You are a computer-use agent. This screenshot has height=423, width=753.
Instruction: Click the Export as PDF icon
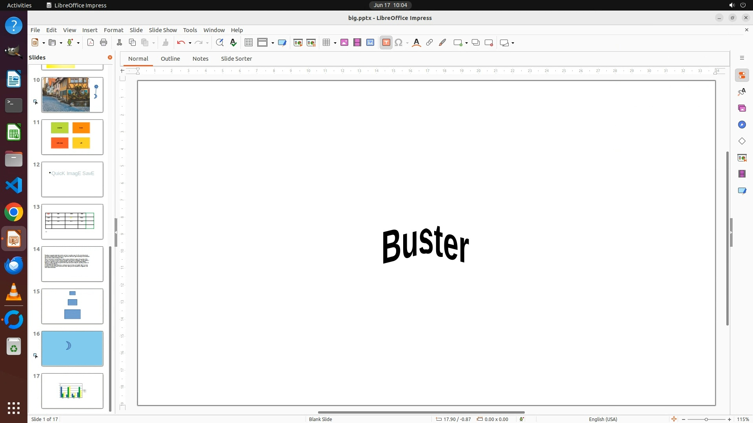point(91,43)
